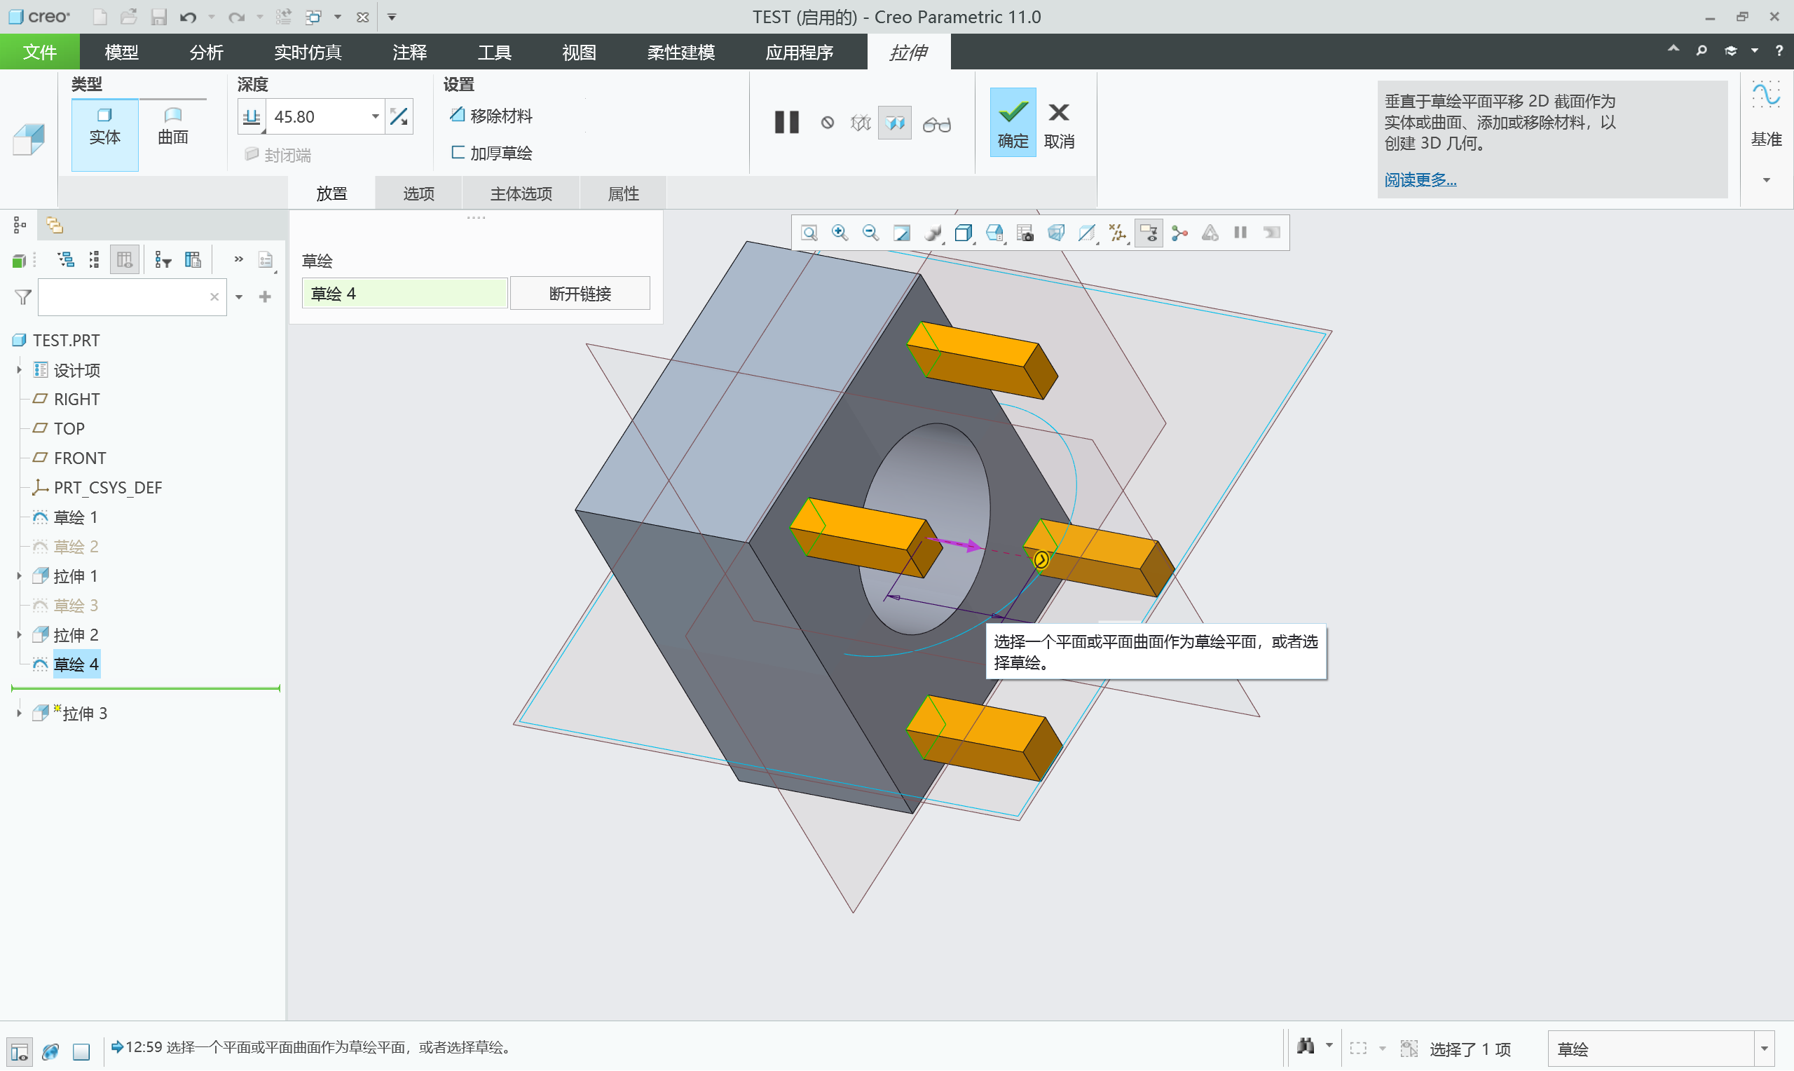
Task: Expand the model tree toolbar overflow chevron
Action: 239,259
